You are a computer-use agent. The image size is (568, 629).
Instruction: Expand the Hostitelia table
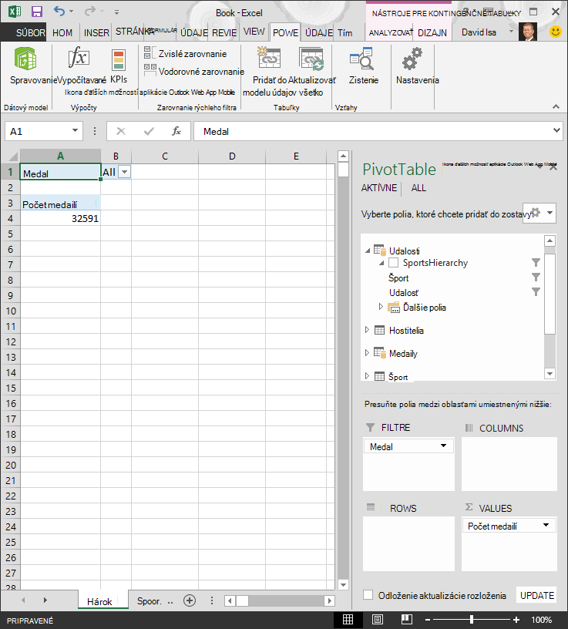point(367,330)
